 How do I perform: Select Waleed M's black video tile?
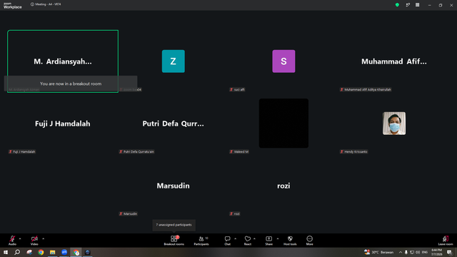(283, 124)
